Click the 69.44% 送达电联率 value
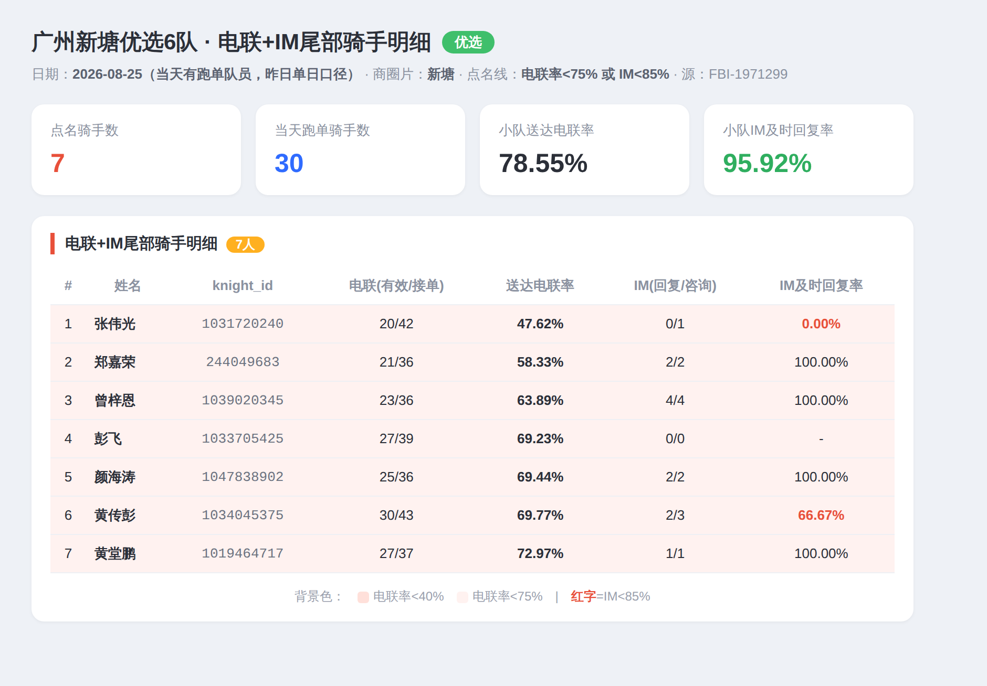Image resolution: width=987 pixels, height=686 pixels. (x=540, y=477)
